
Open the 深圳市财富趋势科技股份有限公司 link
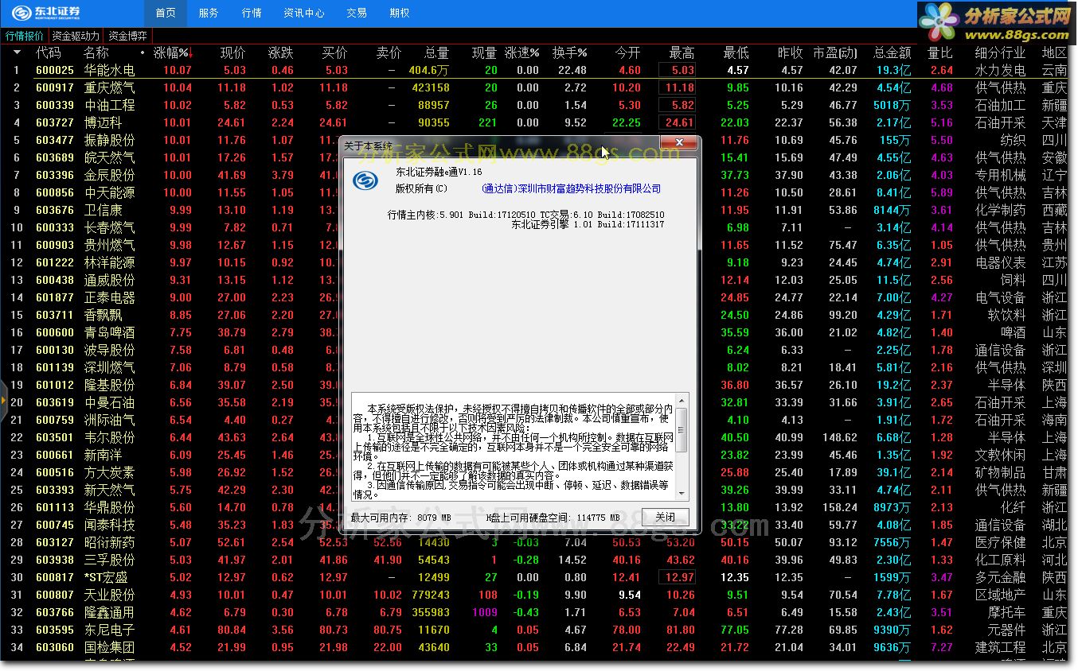point(572,188)
